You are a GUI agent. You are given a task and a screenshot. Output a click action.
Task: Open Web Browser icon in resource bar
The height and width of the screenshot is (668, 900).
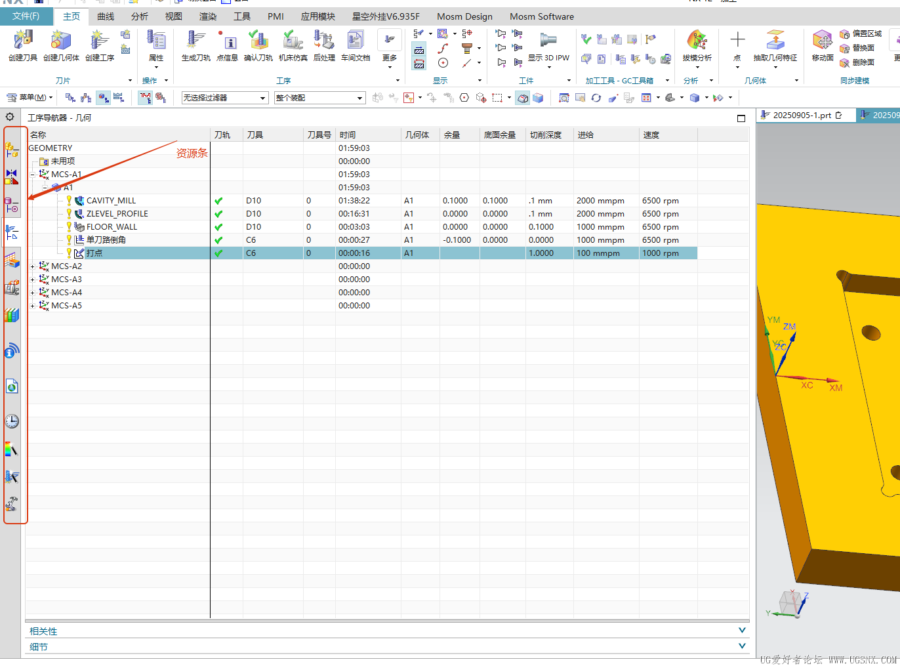click(12, 386)
